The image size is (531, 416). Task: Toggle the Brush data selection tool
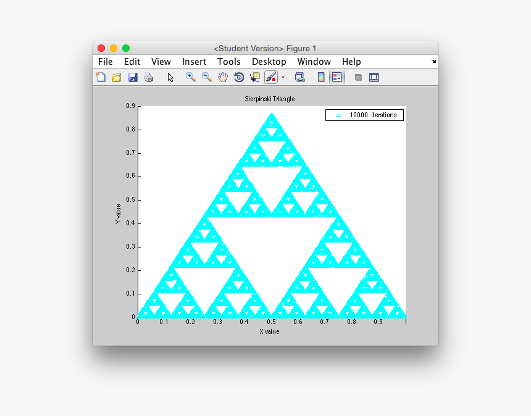[x=270, y=77]
